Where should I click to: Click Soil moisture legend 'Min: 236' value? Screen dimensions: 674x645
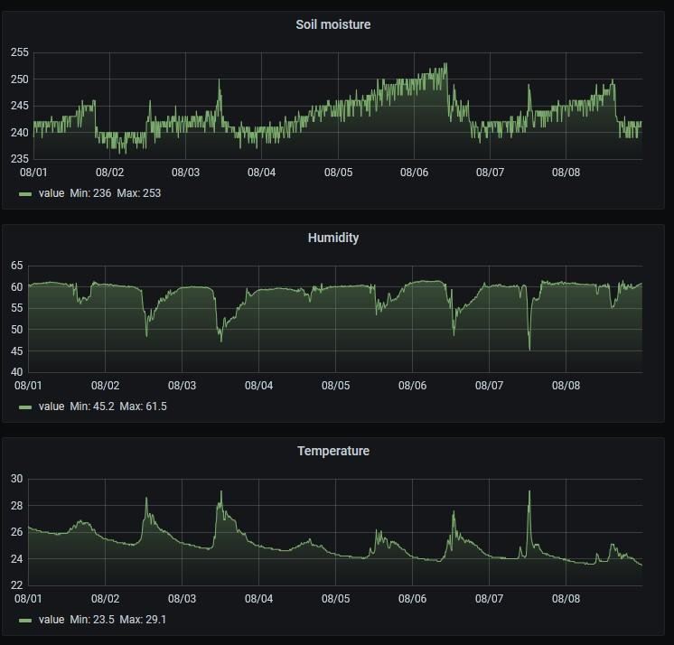click(90, 193)
